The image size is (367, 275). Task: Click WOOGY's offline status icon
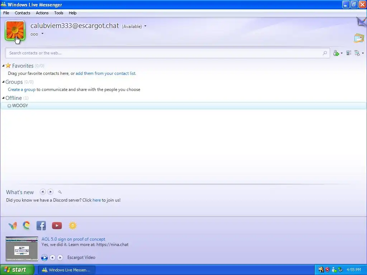[9, 106]
